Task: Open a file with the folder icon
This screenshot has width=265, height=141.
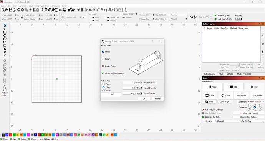Action: point(7,10)
